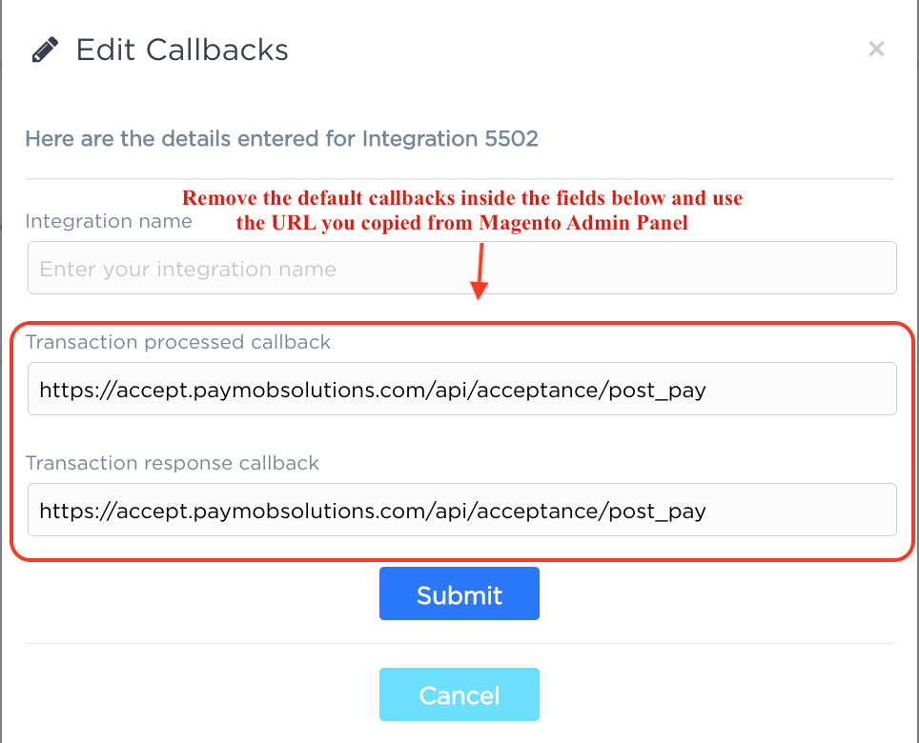
Task: Click the 'Transaction response callback' label
Action: 172,463
